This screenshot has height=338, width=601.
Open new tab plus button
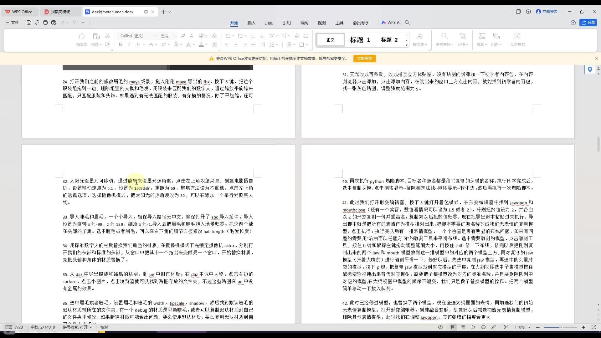coord(163,12)
